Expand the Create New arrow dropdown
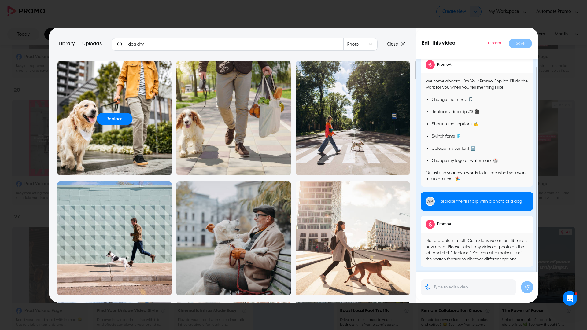 [475, 12]
